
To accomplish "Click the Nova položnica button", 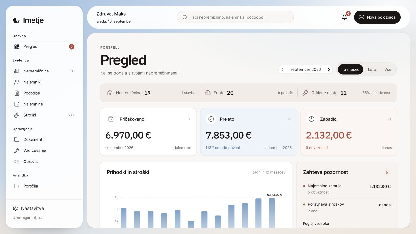I will point(377,17).
